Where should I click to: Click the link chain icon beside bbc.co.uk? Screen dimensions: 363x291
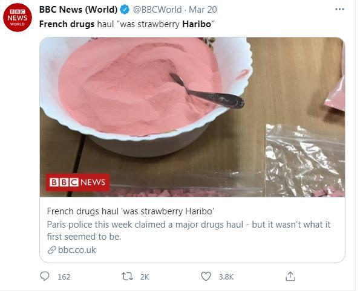(51, 250)
